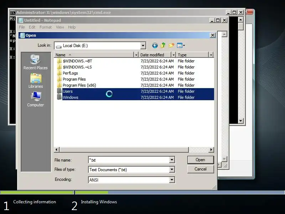Expand the File name dropdown arrow

(x=172, y=160)
